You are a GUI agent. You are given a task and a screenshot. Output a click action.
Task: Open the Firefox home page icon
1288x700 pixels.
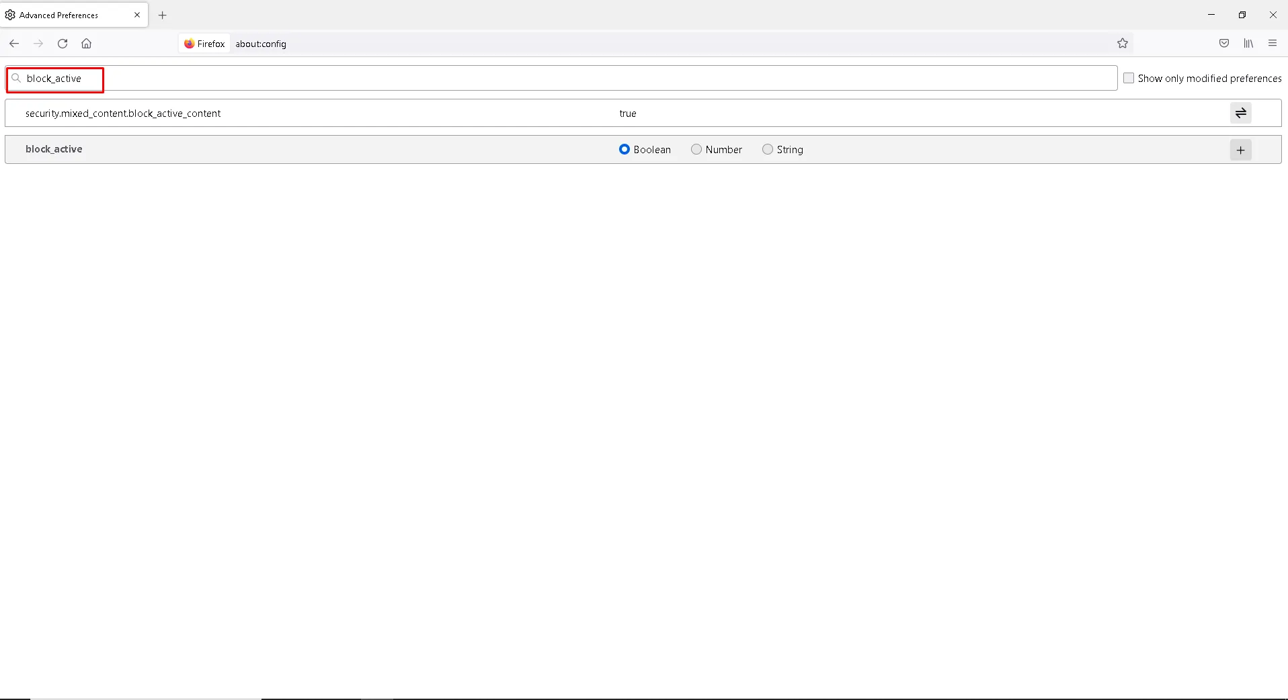pyautogui.click(x=87, y=44)
